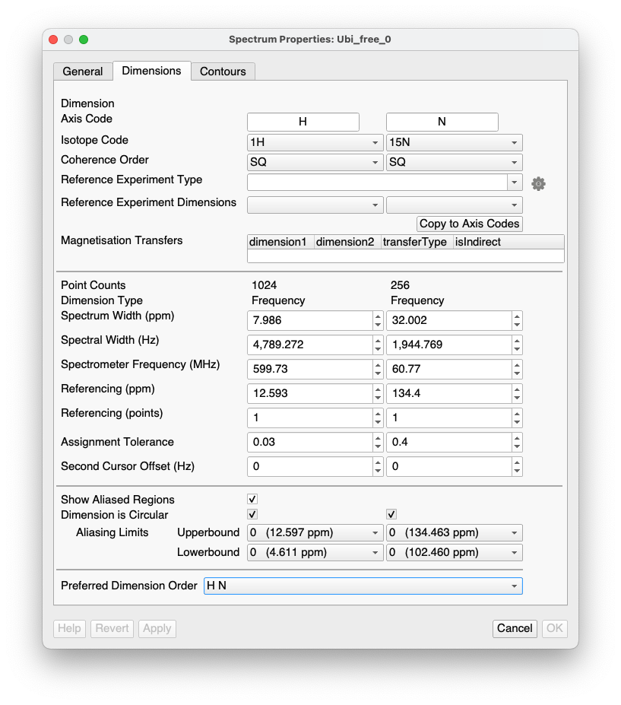The width and height of the screenshot is (621, 705).
Task: Click the H Axis Code text field
Action: 303,122
